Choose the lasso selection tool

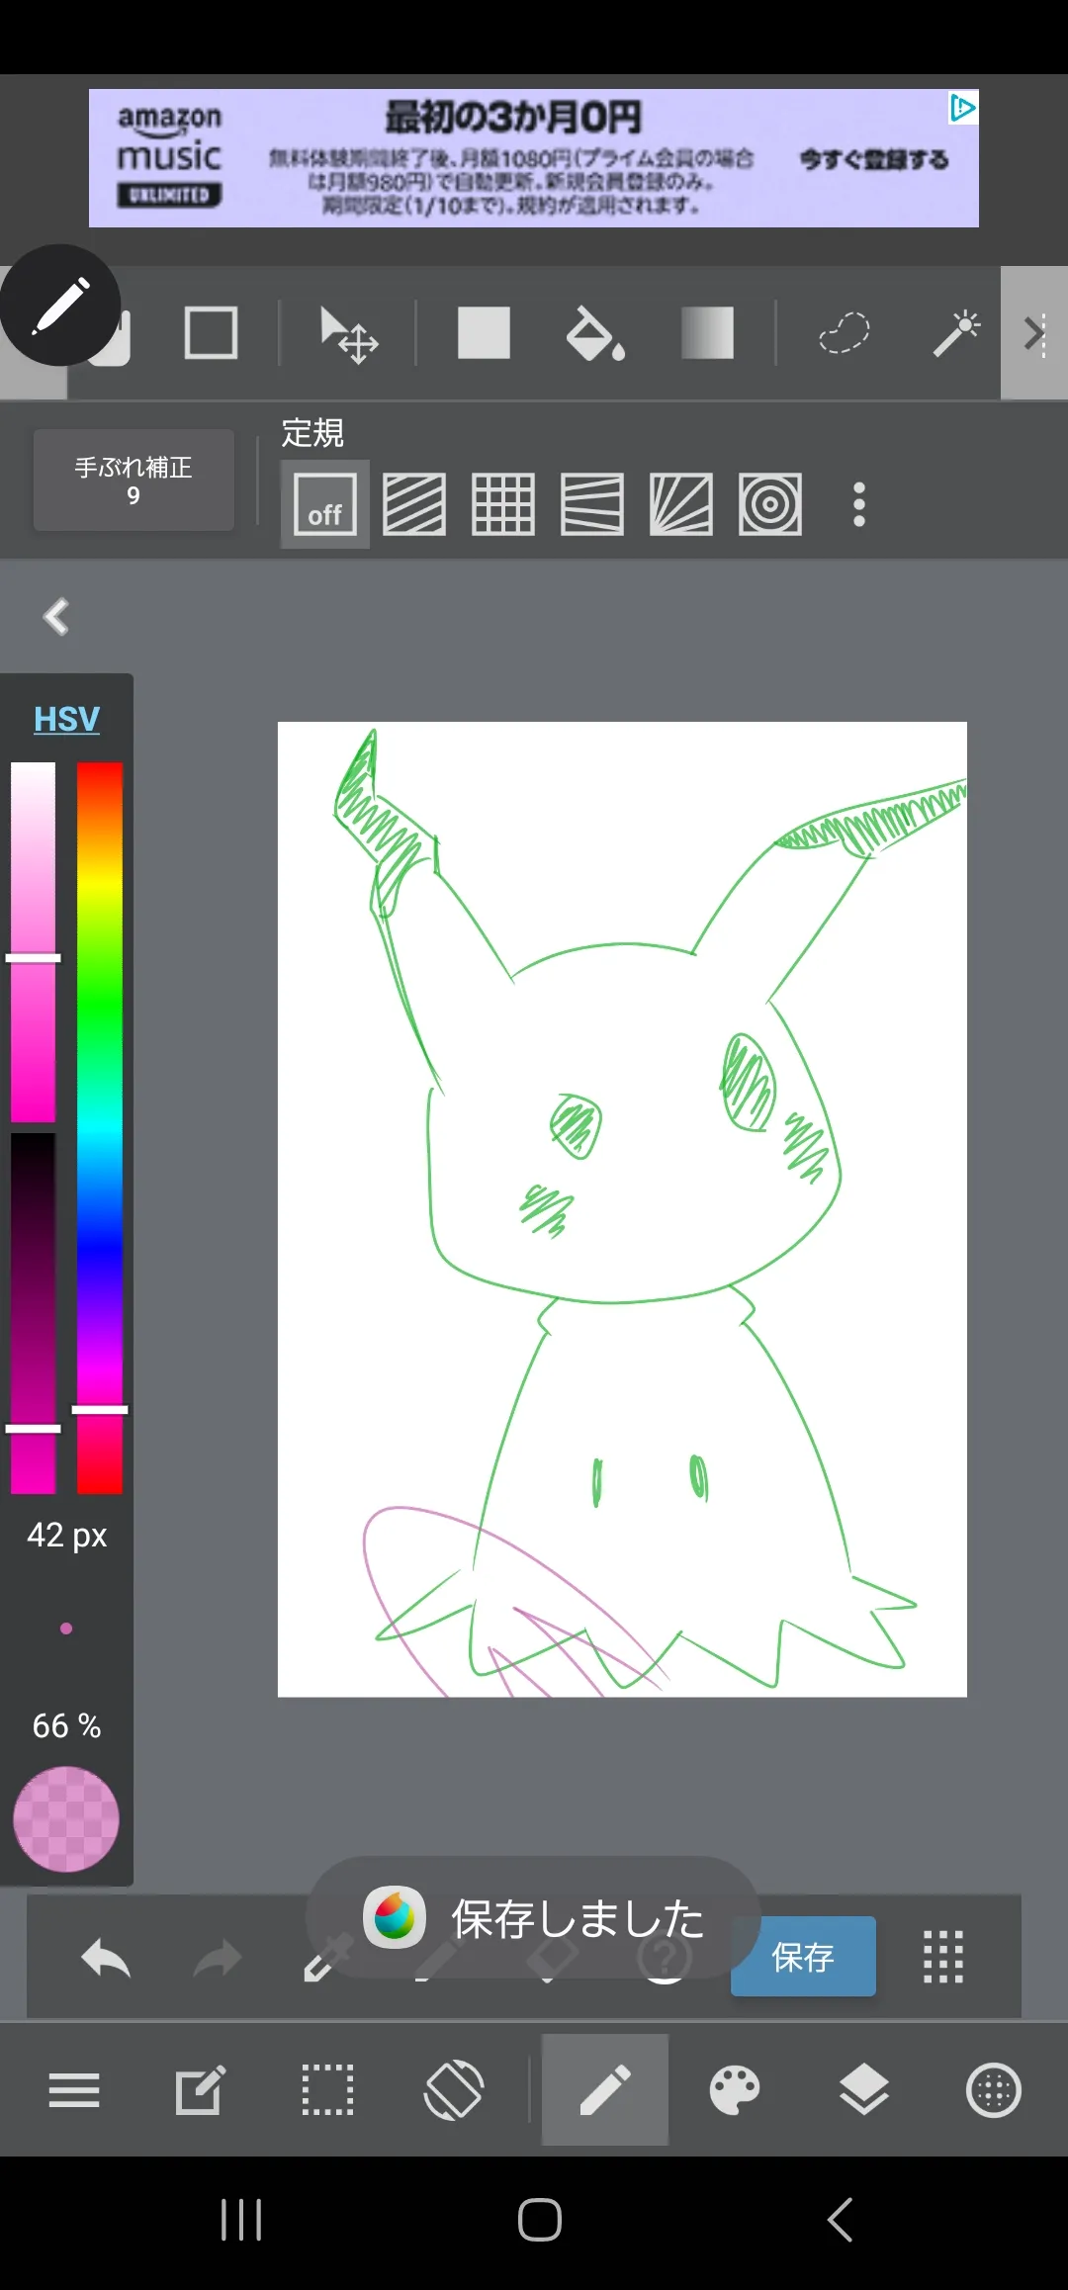(844, 332)
